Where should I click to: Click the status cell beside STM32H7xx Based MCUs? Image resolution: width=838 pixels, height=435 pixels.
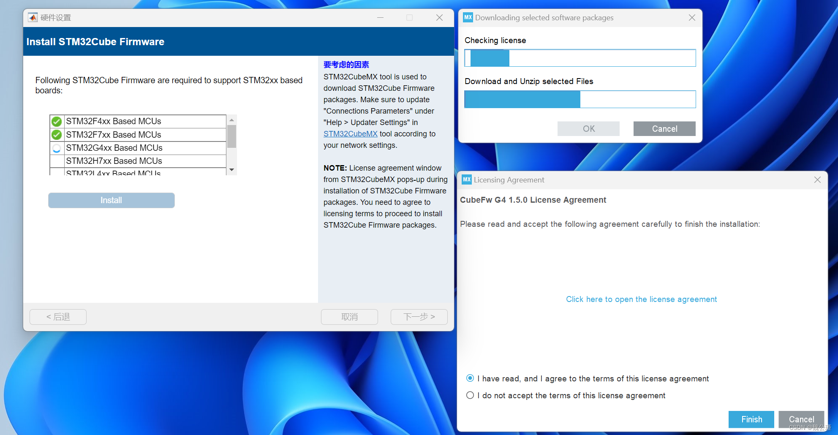click(x=57, y=161)
